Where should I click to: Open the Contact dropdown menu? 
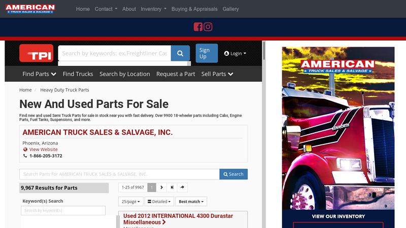tap(106, 9)
